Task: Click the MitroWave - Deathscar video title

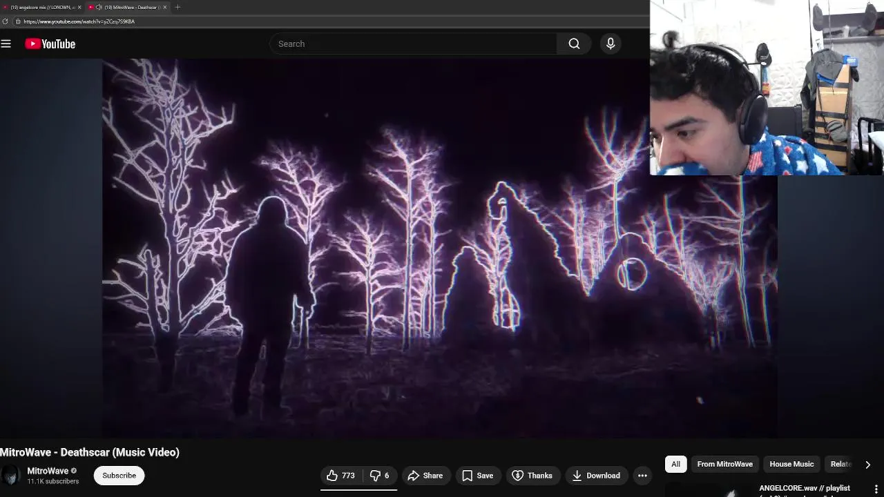Action: (x=90, y=452)
